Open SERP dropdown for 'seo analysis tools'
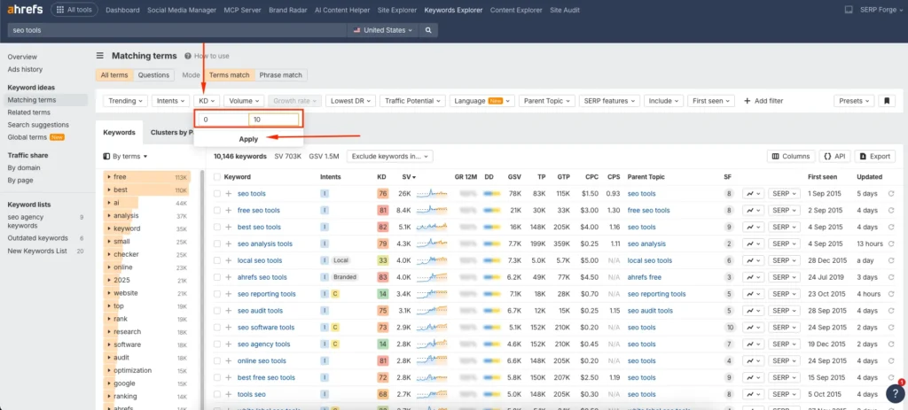The width and height of the screenshot is (908, 410). pos(782,244)
